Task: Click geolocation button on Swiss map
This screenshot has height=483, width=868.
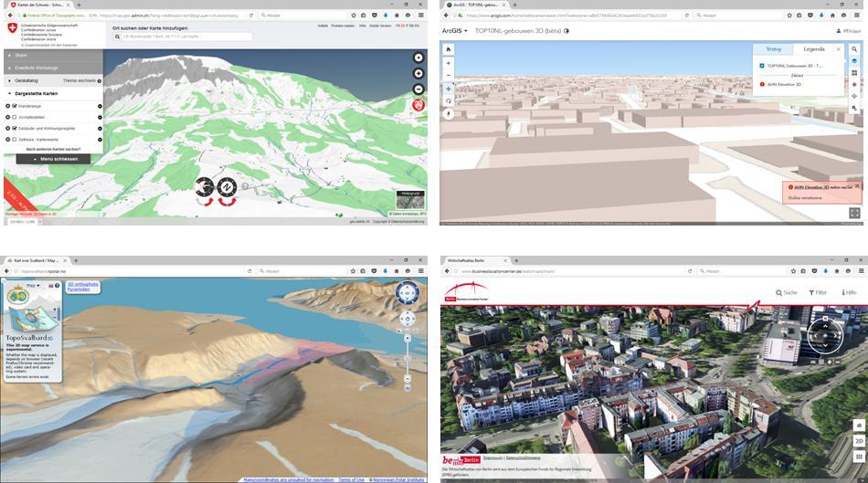Action: tap(418, 58)
